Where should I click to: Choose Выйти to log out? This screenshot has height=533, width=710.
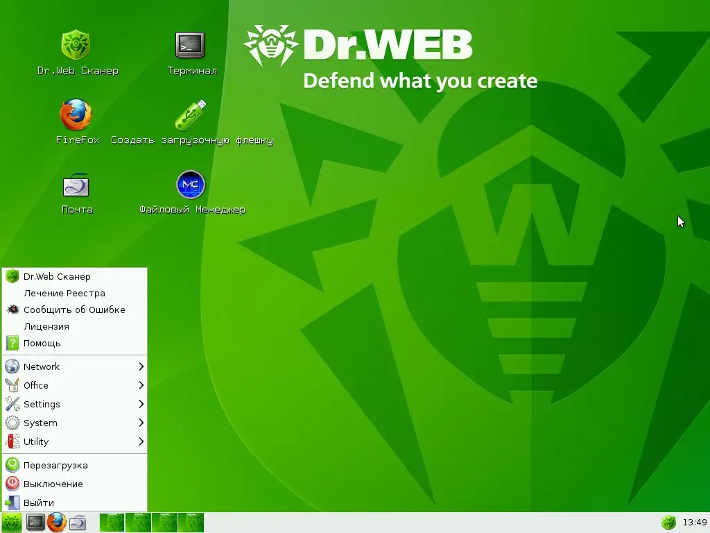coord(75,502)
